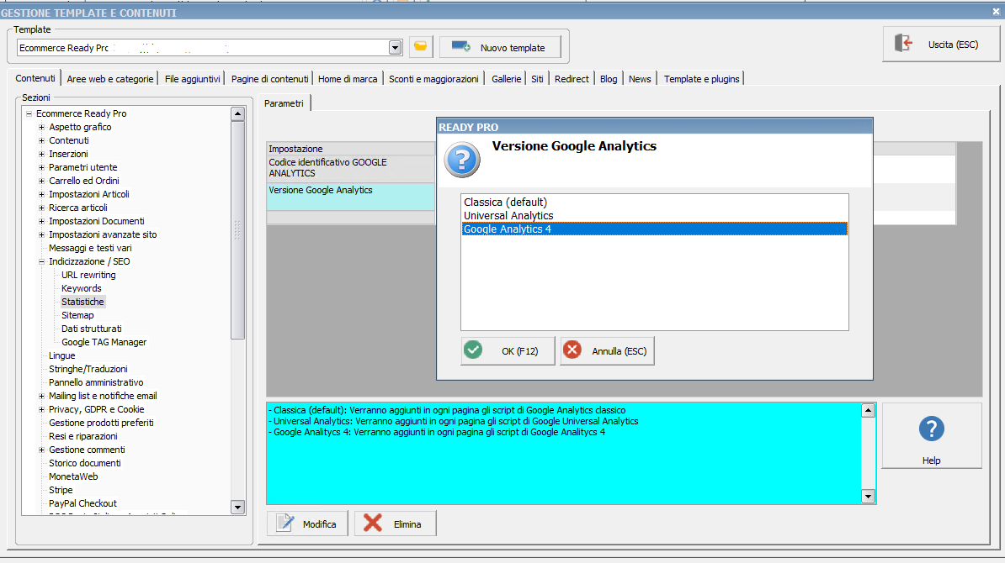Collapse the Indicizzazione / SEO node

coord(41,261)
